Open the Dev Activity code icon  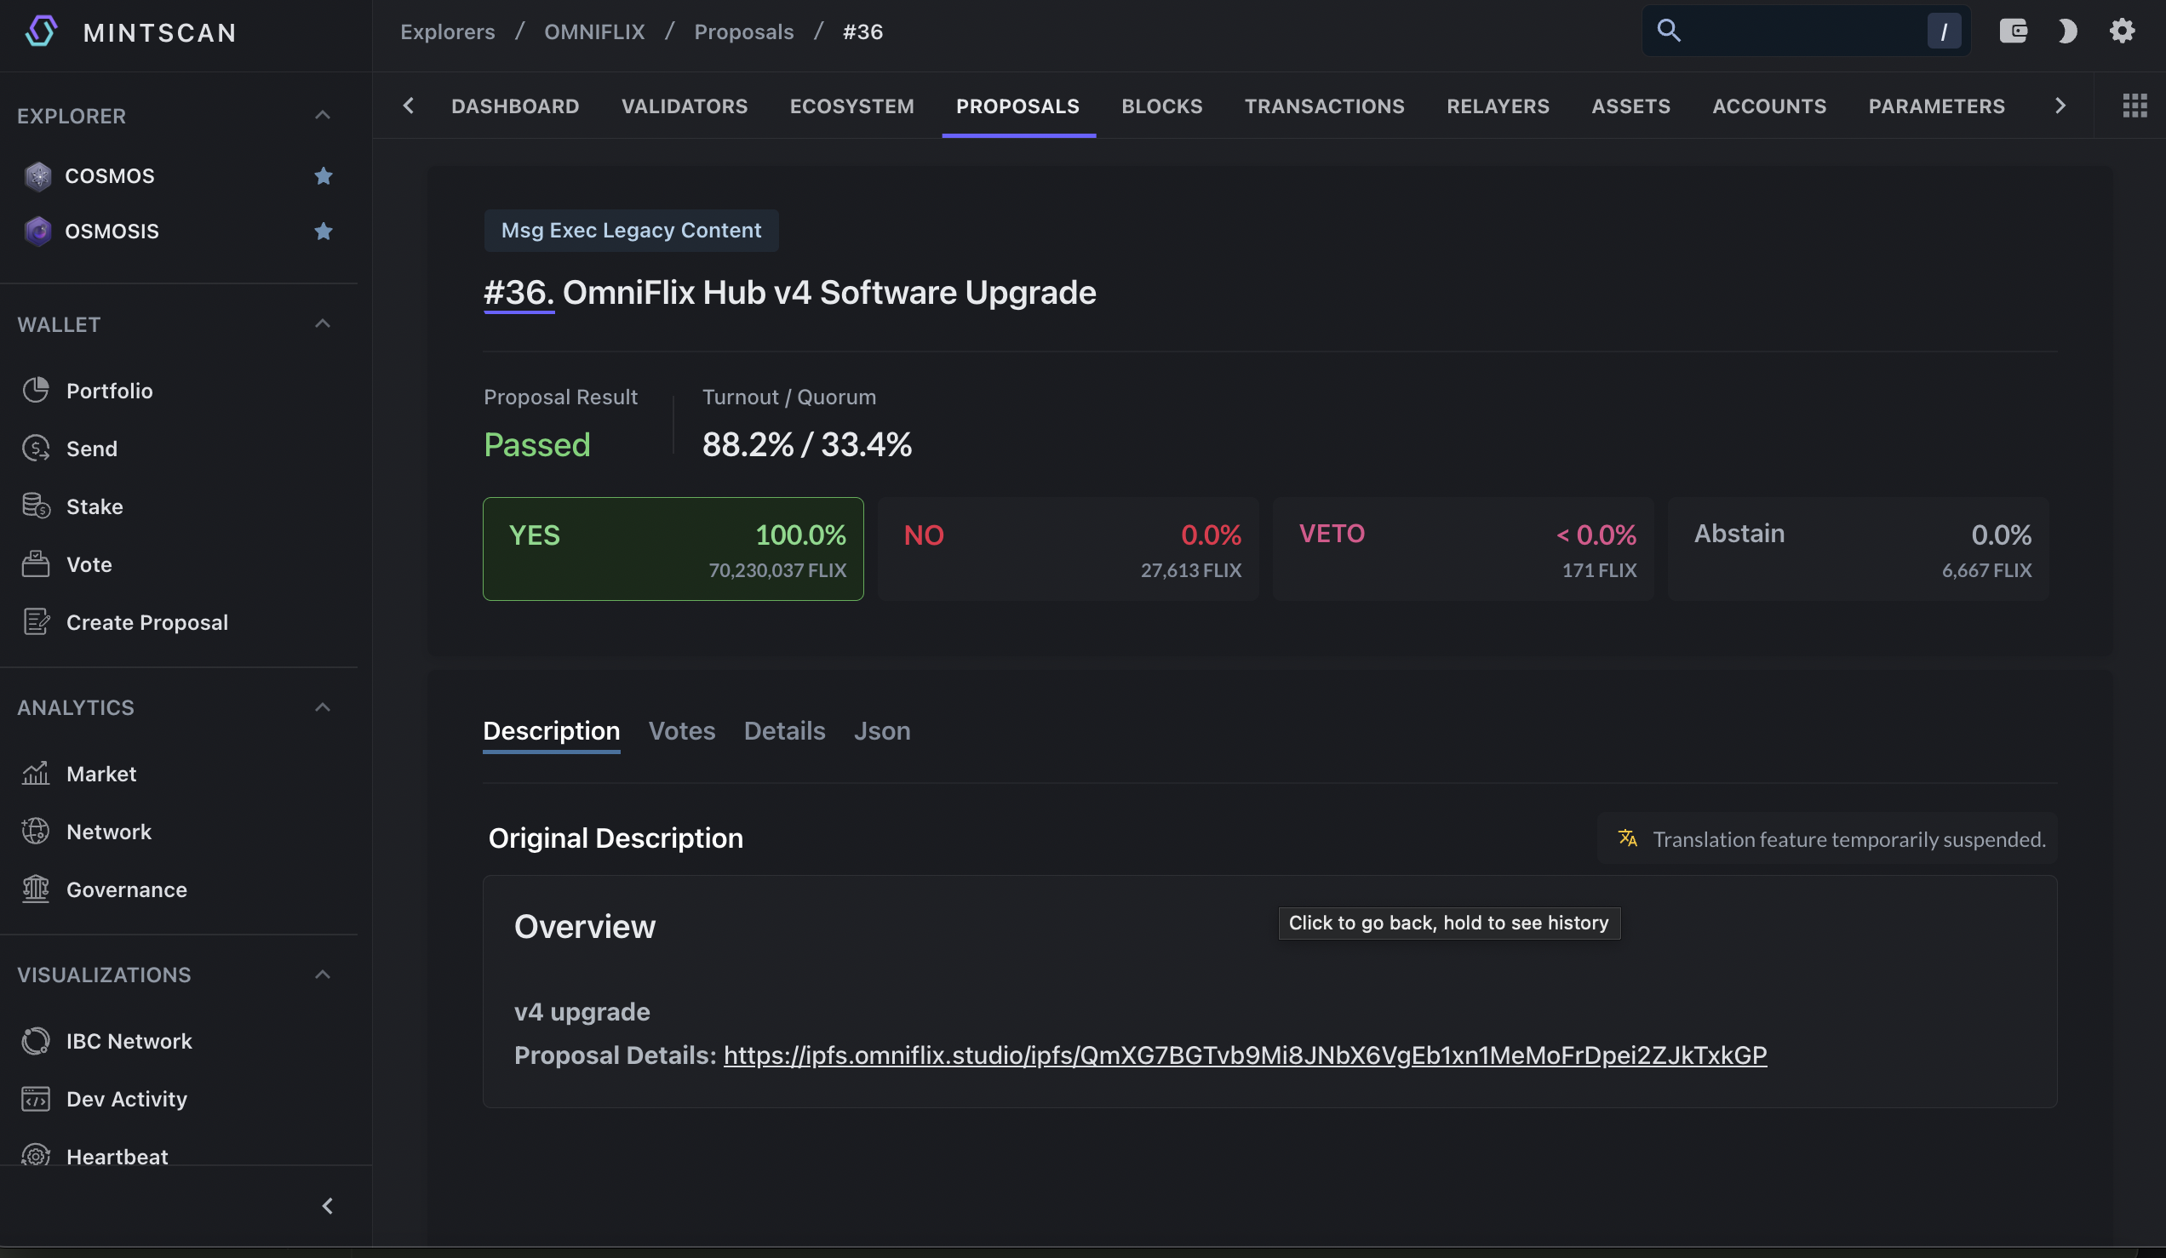(x=35, y=1098)
